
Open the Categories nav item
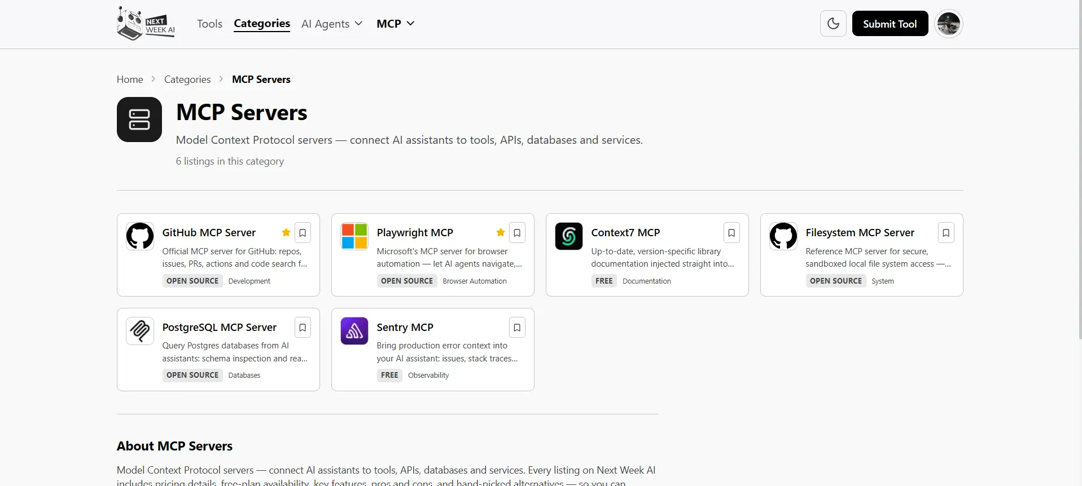[x=262, y=24]
